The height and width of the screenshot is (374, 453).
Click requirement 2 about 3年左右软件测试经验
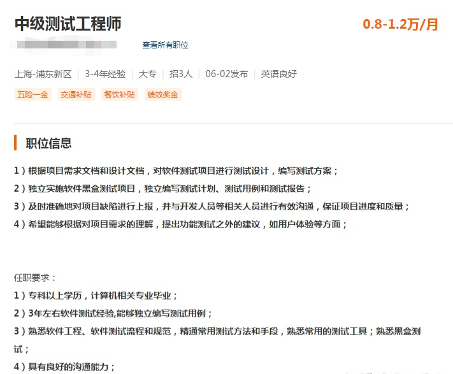coord(113,313)
